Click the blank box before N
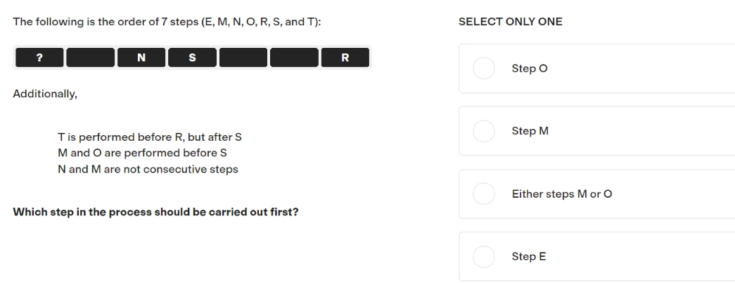 (x=91, y=58)
